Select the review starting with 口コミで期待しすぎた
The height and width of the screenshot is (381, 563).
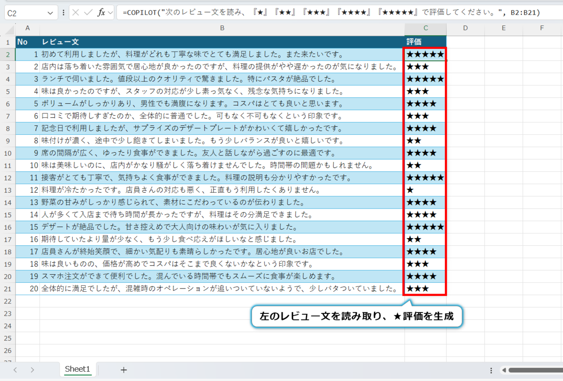[222, 116]
